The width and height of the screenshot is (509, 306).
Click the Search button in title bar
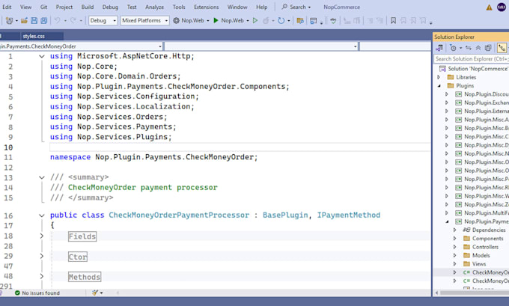click(x=296, y=7)
